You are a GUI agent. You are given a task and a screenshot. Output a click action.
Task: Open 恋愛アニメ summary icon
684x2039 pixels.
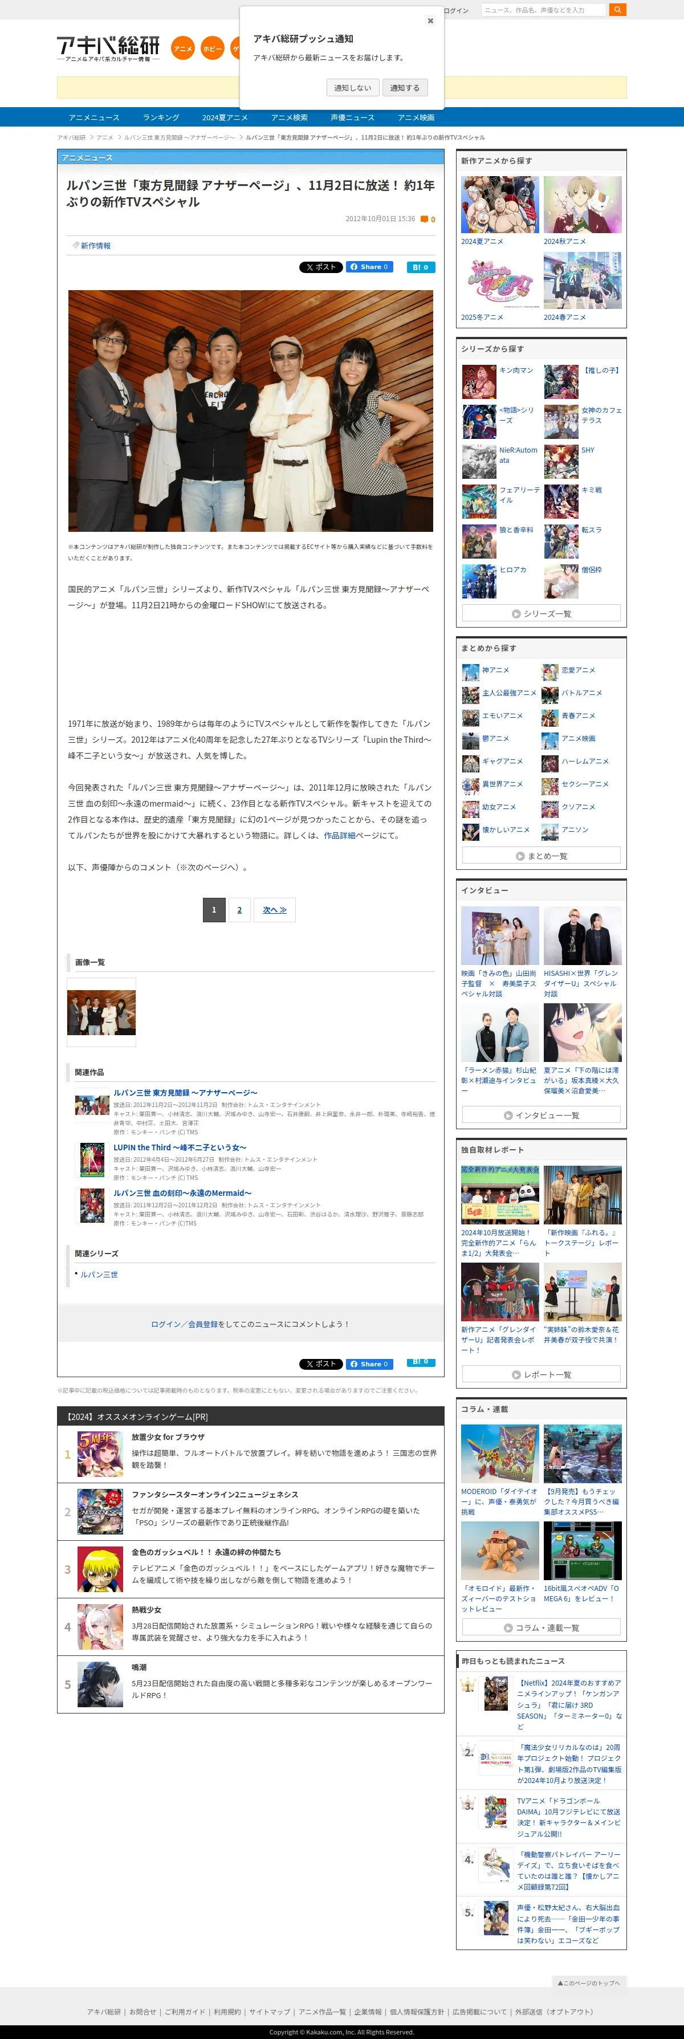[x=549, y=673]
